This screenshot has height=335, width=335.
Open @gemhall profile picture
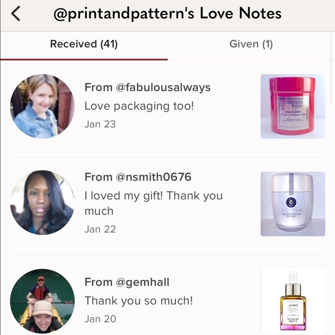(x=42, y=301)
